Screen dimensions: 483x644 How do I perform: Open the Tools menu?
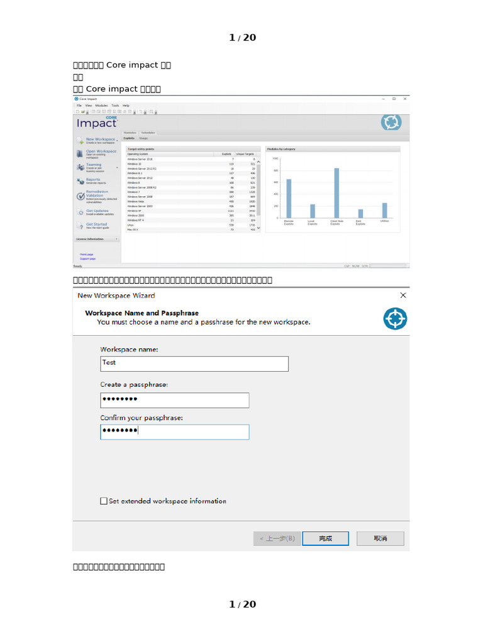pyautogui.click(x=115, y=106)
